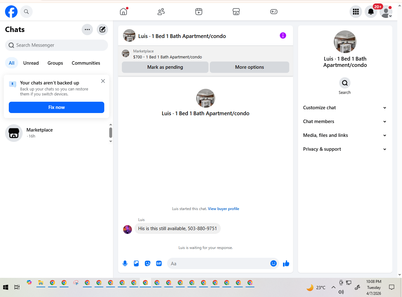Click the conversation title in chat header

point(182,36)
